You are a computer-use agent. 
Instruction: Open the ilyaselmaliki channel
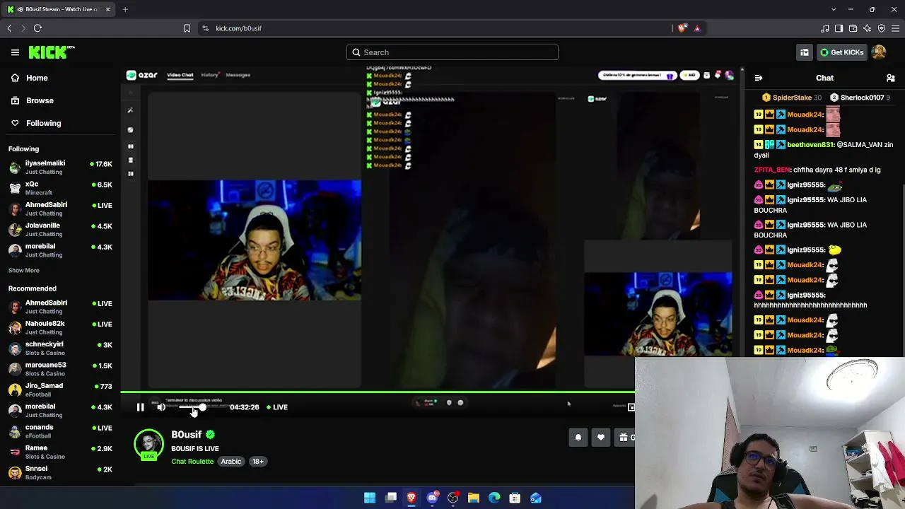60,167
